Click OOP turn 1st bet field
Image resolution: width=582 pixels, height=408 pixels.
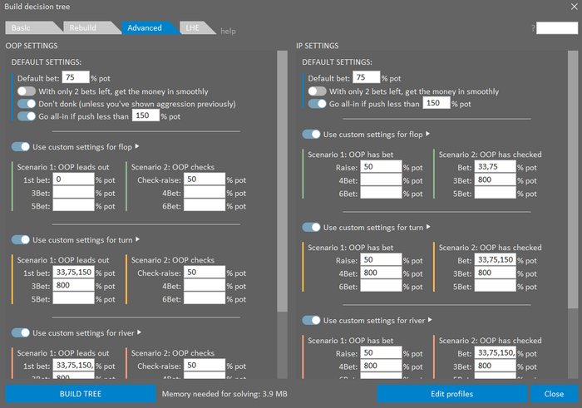click(73, 273)
